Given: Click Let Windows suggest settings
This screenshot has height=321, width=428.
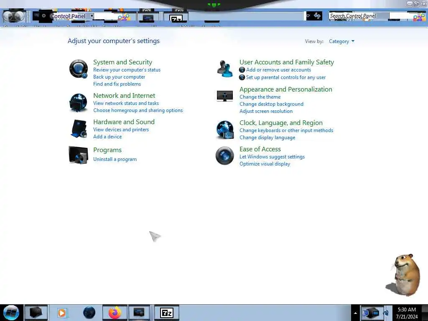Looking at the screenshot, I should coord(272,157).
